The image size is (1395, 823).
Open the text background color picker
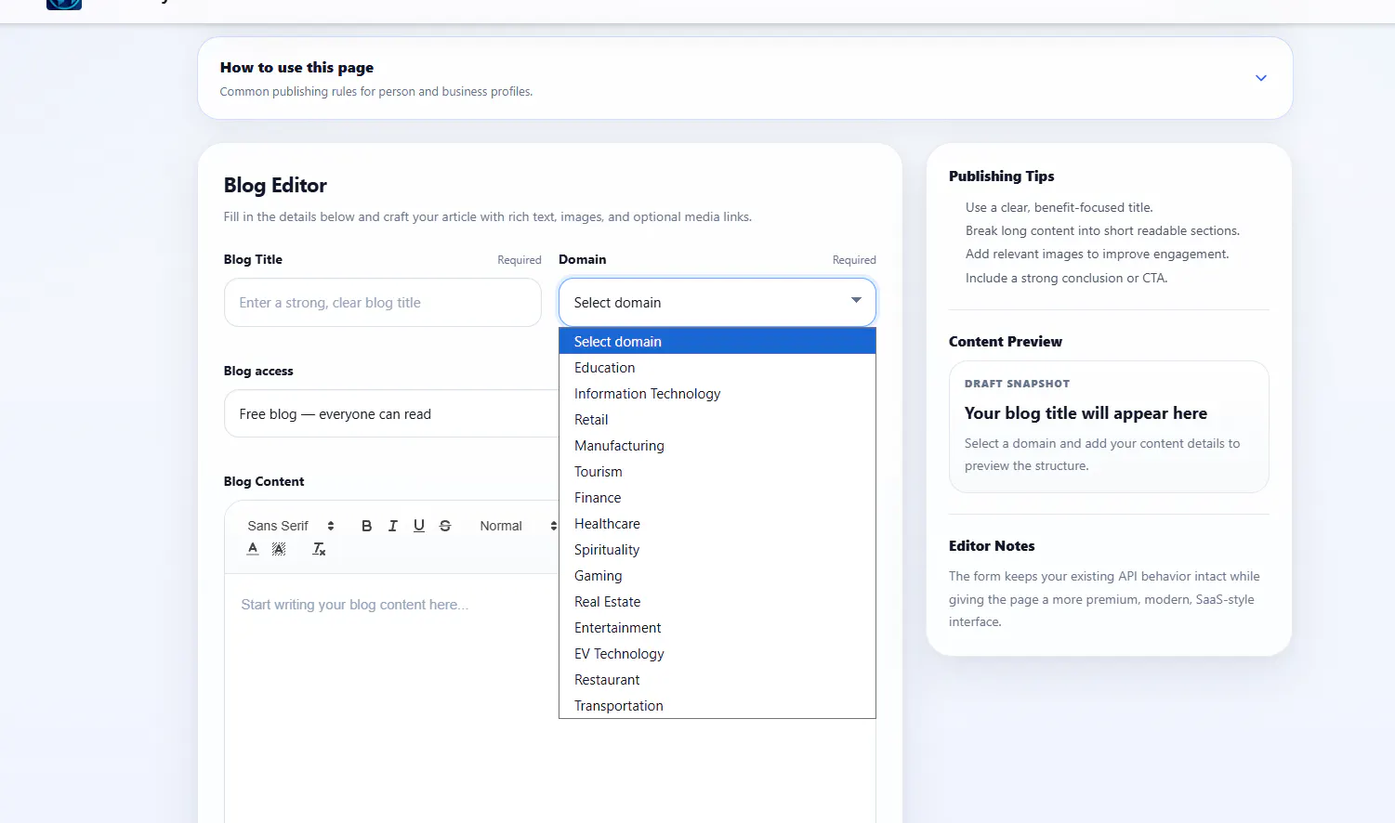point(279,549)
